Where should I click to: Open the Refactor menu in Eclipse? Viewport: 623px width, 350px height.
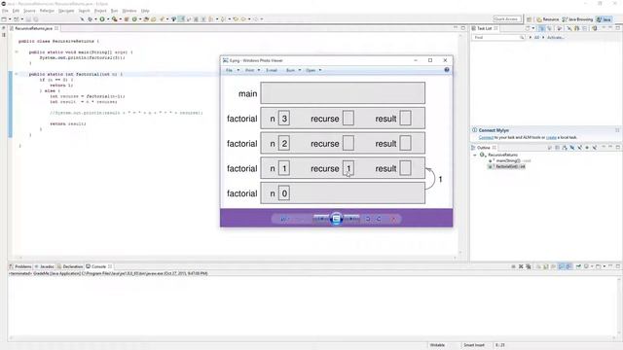[x=47, y=11]
